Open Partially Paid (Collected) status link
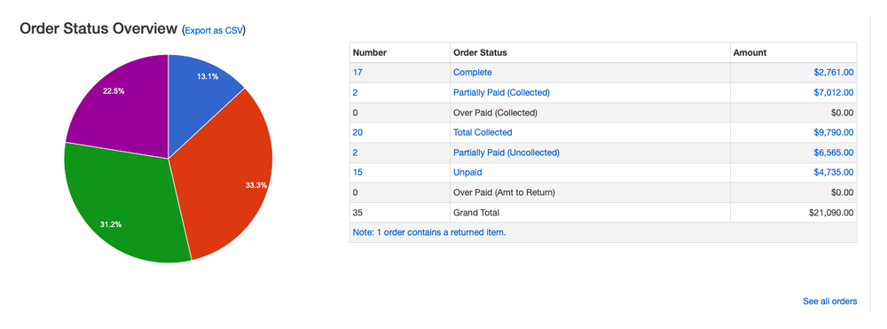This screenshot has height=329, width=887. coord(501,92)
